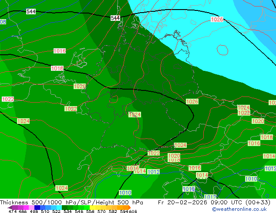Click the date text 'Fr 20-02-2026 09:00 UTC (00+33)'
The height and width of the screenshot is (213, 276).
pos(214,203)
